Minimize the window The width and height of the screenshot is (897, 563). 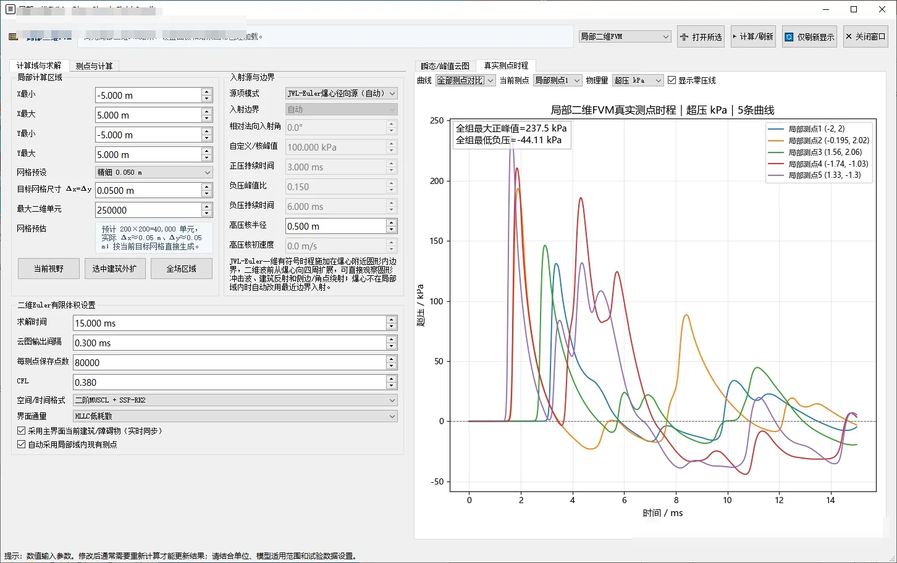pyautogui.click(x=827, y=9)
